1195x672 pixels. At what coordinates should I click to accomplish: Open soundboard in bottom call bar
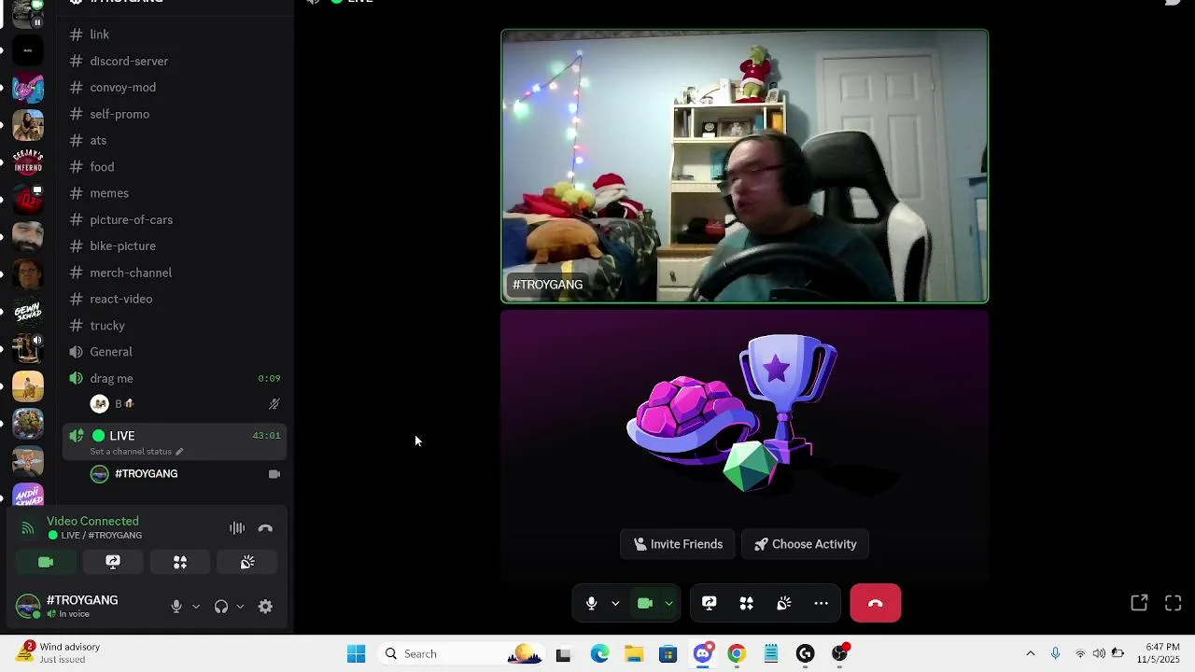point(784,603)
